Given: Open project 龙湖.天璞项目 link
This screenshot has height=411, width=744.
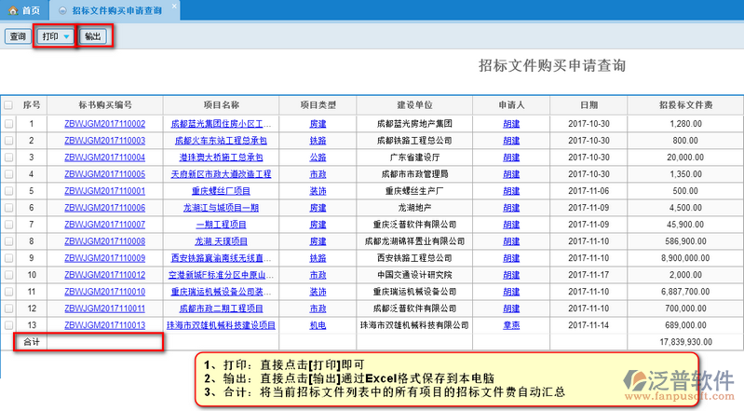Looking at the screenshot, I should point(221,241).
